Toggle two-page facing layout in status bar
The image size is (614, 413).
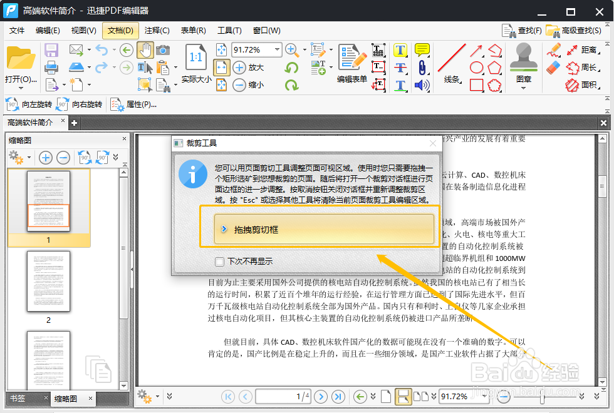pos(421,397)
